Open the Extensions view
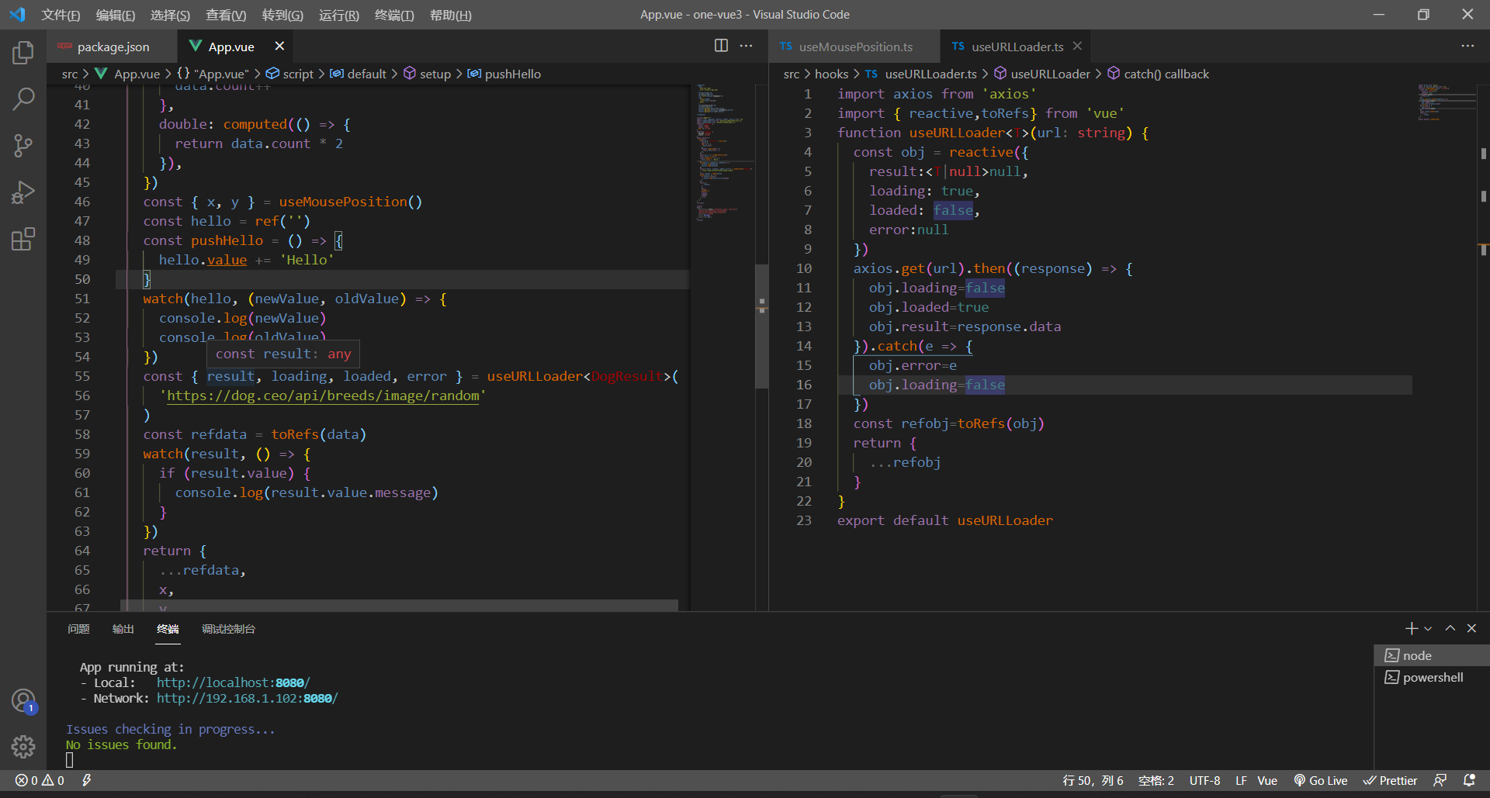 pyautogui.click(x=23, y=239)
